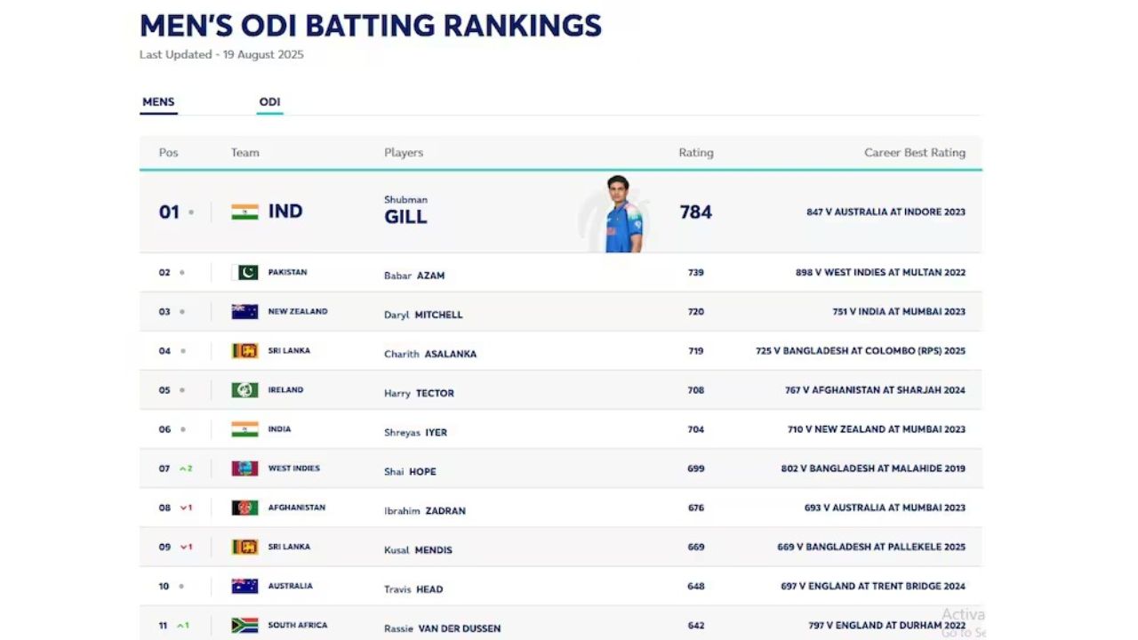Open Shubman Gill's player profile

pos(406,211)
